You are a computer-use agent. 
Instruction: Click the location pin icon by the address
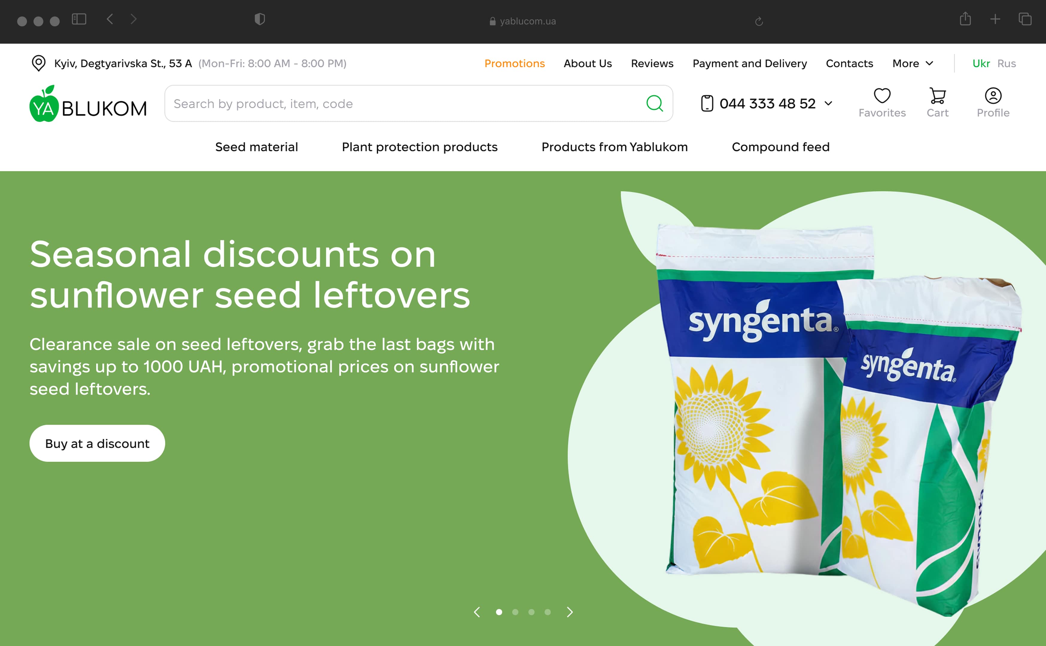(x=39, y=63)
